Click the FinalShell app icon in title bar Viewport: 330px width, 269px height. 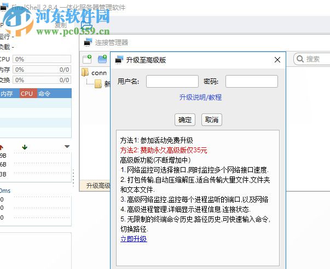click(x=4, y=7)
